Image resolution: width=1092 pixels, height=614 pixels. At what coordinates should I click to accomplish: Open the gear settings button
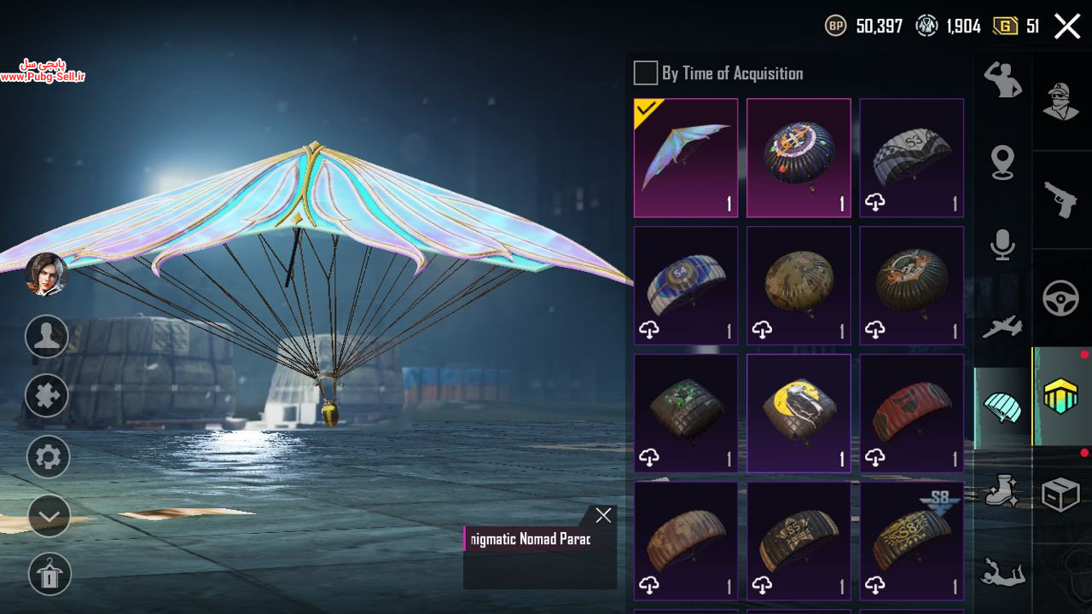48,457
